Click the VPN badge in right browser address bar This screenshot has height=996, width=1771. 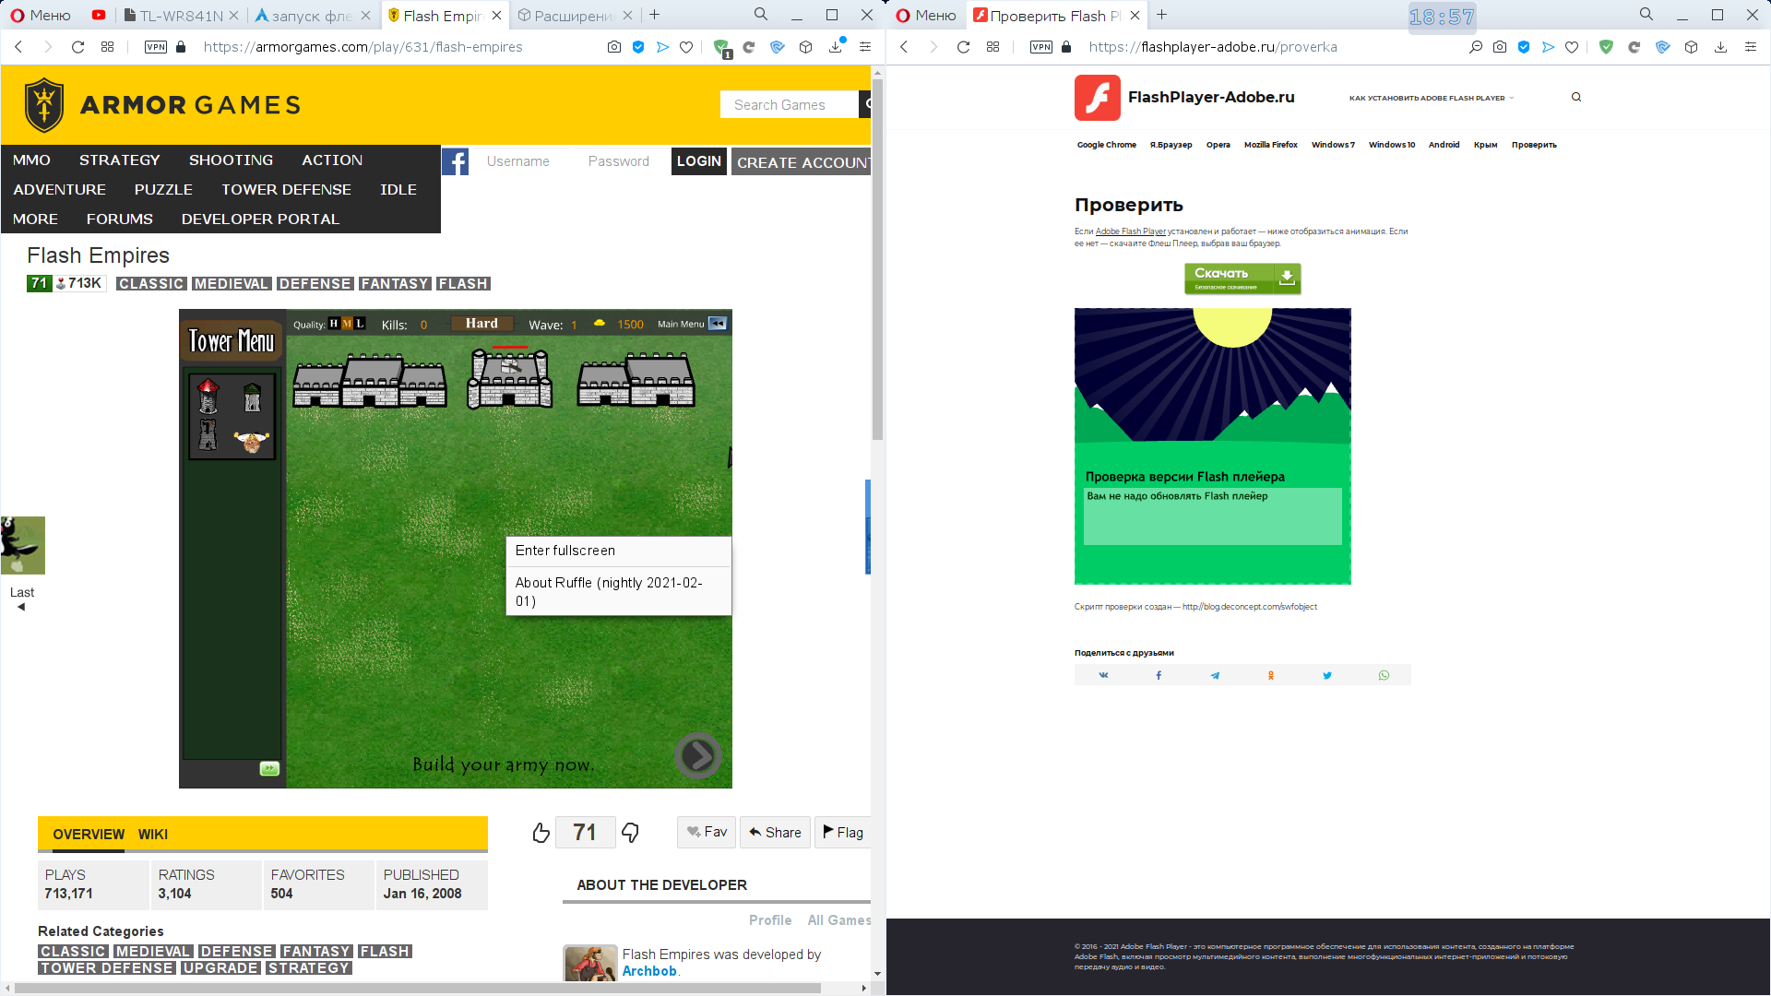tap(1041, 47)
